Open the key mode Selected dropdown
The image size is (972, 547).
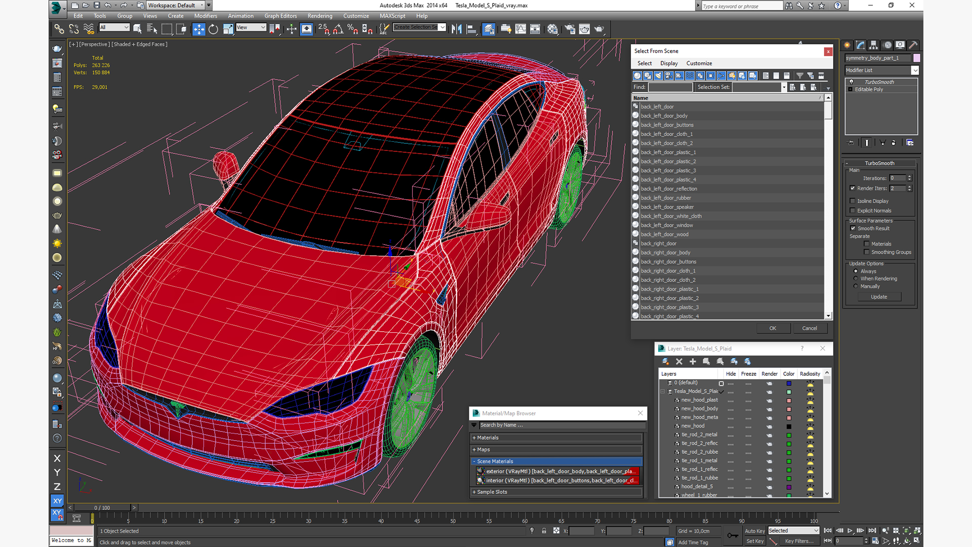(x=793, y=531)
